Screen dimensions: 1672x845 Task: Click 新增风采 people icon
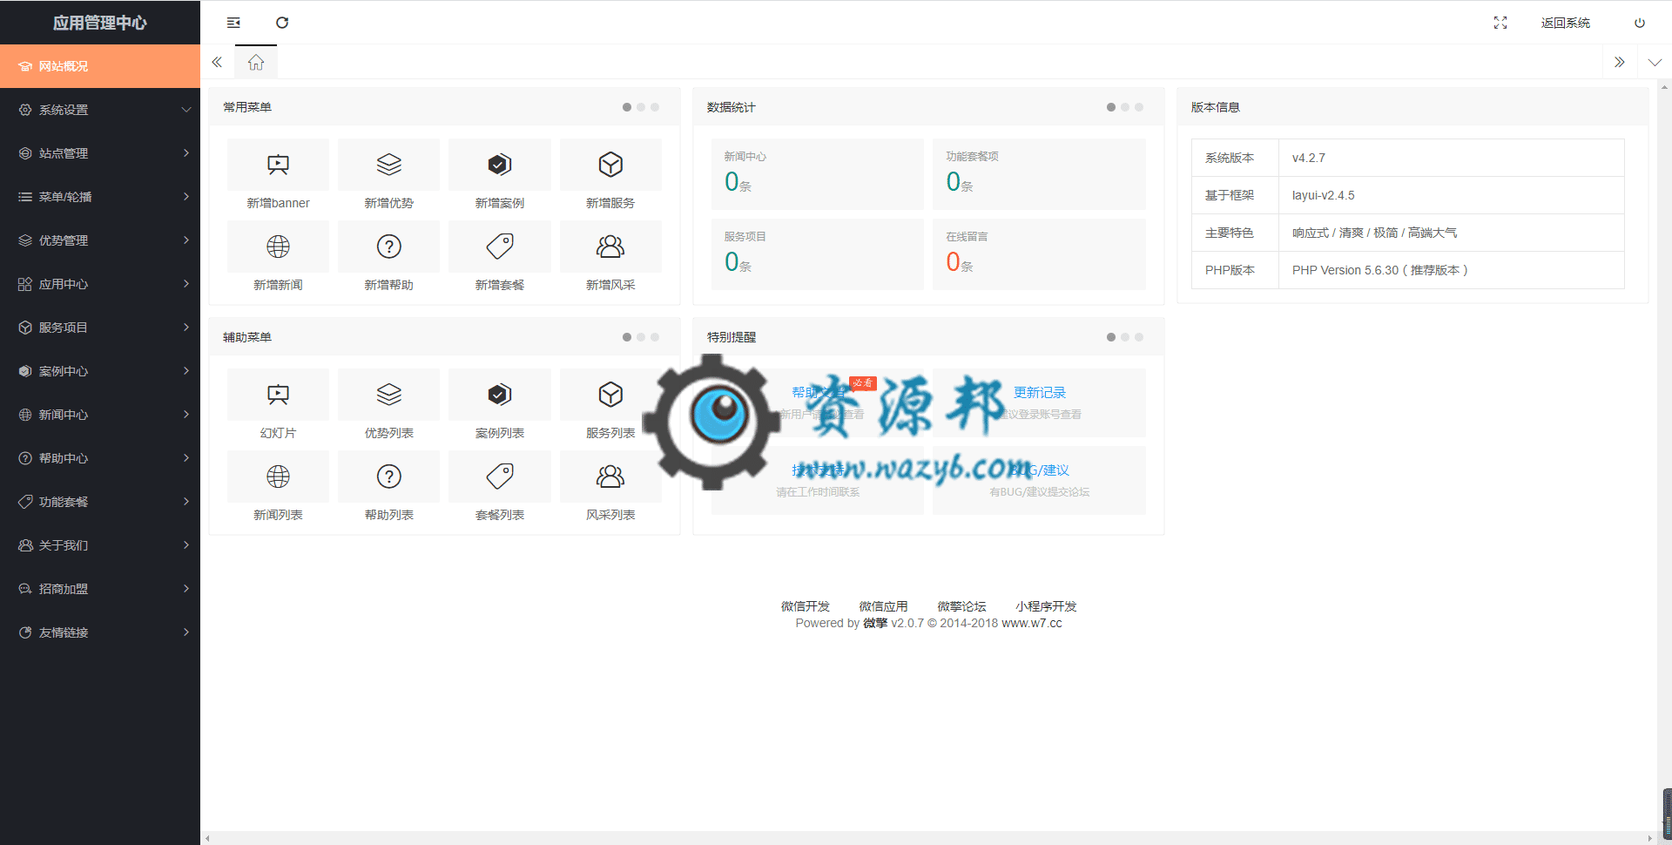pos(610,247)
